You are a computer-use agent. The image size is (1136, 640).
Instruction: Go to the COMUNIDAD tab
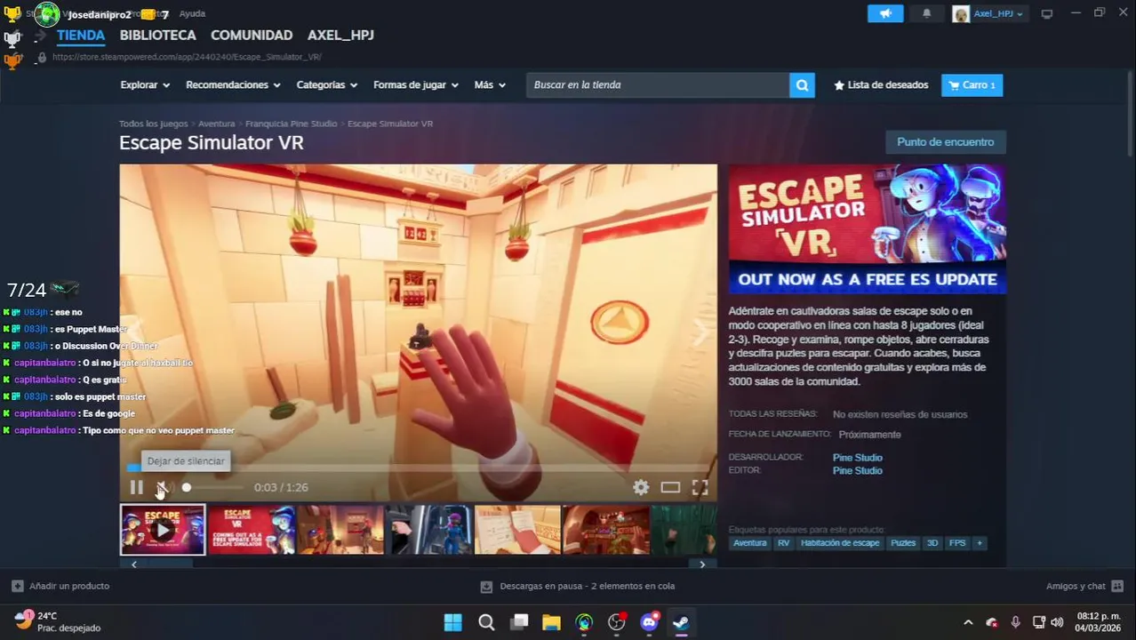252,36
